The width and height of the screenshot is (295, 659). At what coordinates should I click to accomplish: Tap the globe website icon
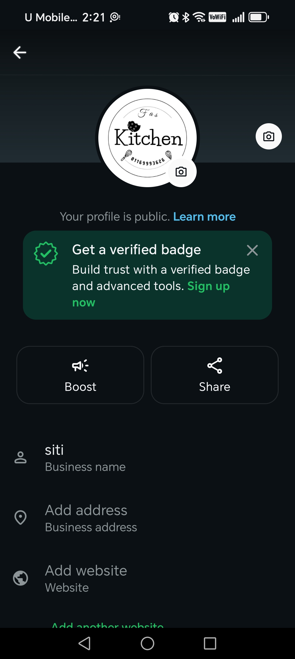[20, 578]
